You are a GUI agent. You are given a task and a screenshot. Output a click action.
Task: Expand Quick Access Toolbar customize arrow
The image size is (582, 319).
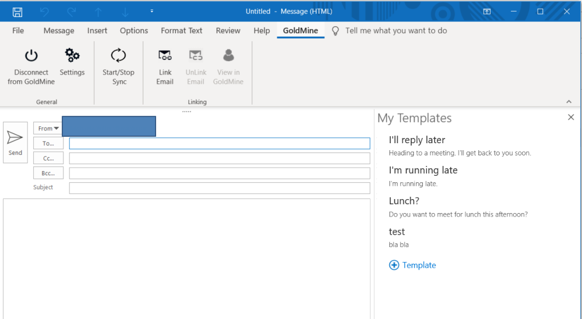click(x=152, y=12)
